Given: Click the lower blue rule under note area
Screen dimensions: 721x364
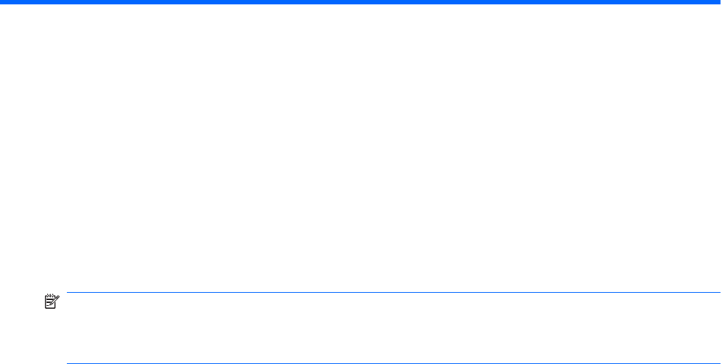Looking at the screenshot, I should [394, 363].
